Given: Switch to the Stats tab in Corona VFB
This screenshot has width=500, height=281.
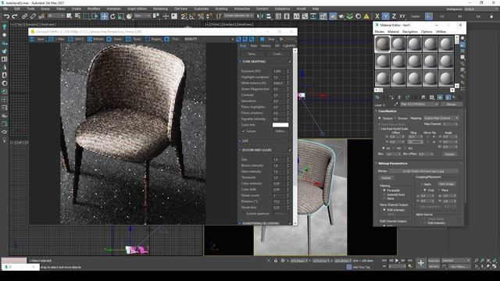Looking at the screenshot, I should pos(253,46).
